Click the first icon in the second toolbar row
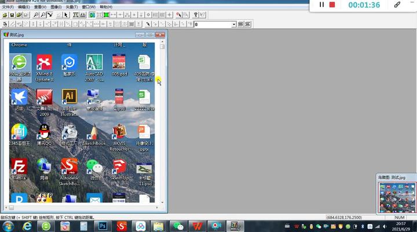Image resolution: width=417 pixels, height=232 pixels. [5, 24]
